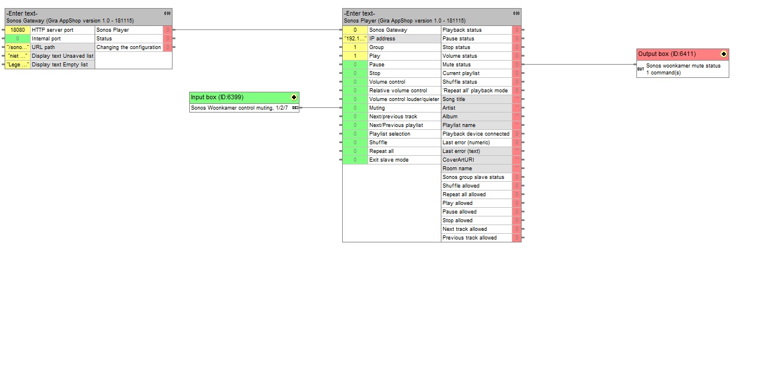Click the plus icon on Input box ID:6399
The width and height of the screenshot is (757, 374).
pyautogui.click(x=294, y=98)
